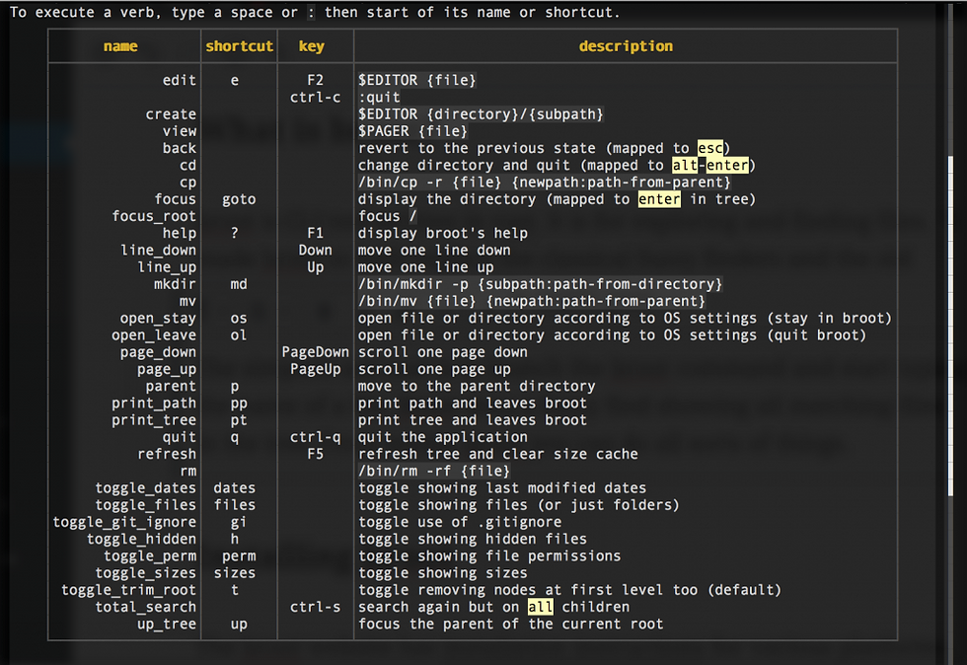The width and height of the screenshot is (967, 665).
Task: Click the 'ctrl-c' key entry
Action: point(315,98)
